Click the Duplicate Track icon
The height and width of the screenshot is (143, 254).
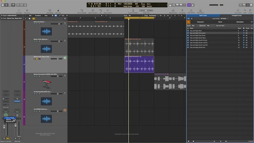29,19
